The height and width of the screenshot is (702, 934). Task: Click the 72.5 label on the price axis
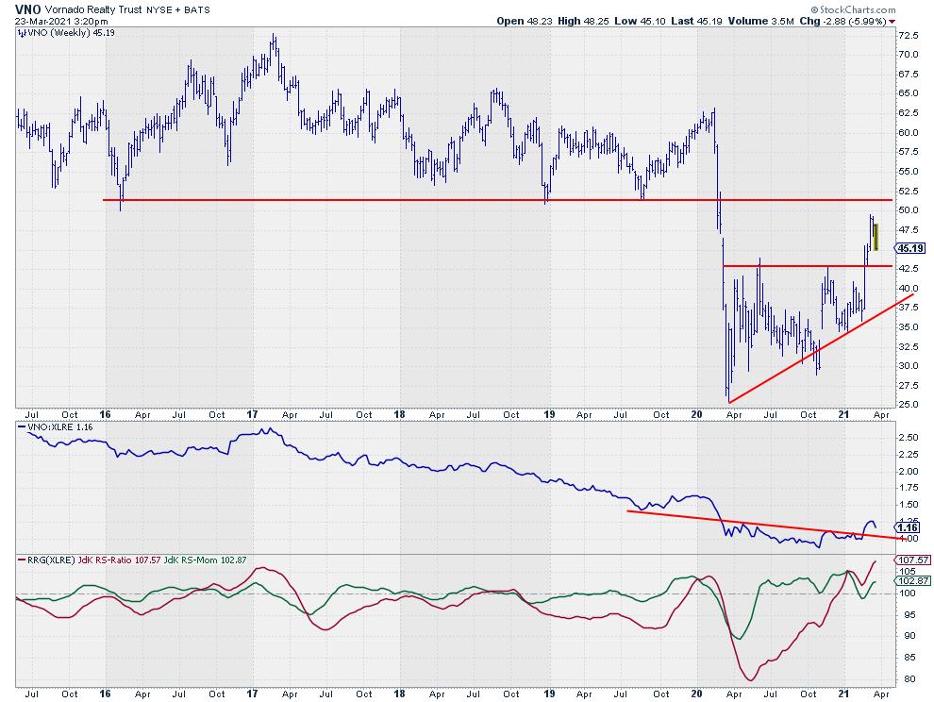(x=908, y=35)
